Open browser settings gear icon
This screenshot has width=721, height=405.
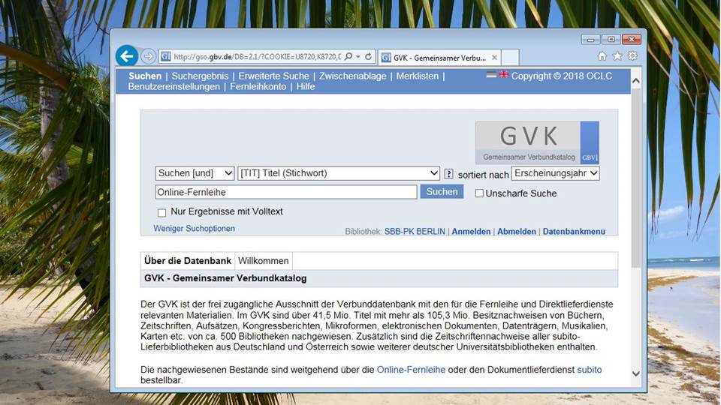pyautogui.click(x=632, y=56)
